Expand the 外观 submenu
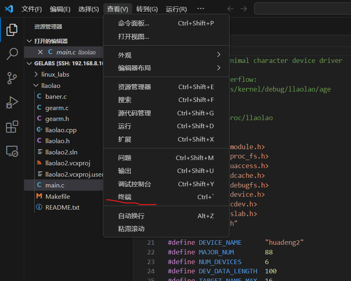 click(x=166, y=55)
